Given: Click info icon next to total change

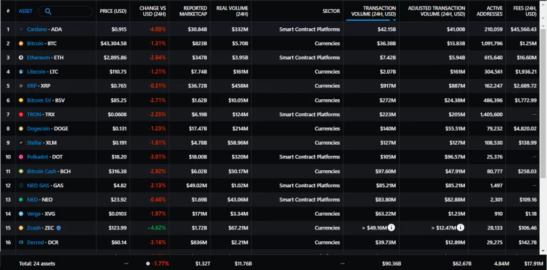Looking at the screenshot, I should (149, 264).
